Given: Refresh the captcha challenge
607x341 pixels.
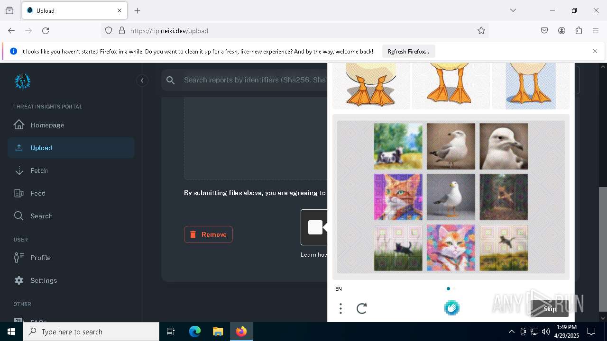Looking at the screenshot, I should pos(362,309).
